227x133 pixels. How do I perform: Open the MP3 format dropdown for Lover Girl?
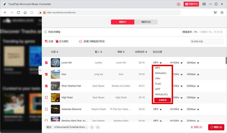coord(157,63)
